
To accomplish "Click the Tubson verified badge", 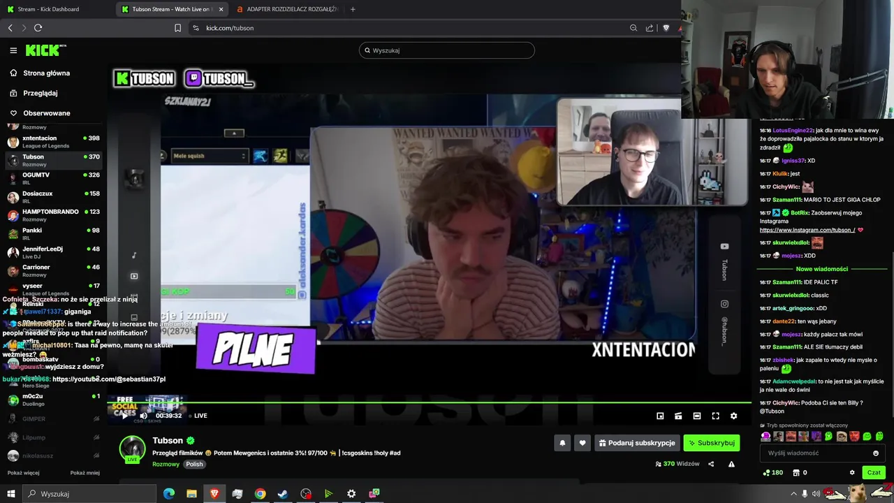I will (x=190, y=441).
